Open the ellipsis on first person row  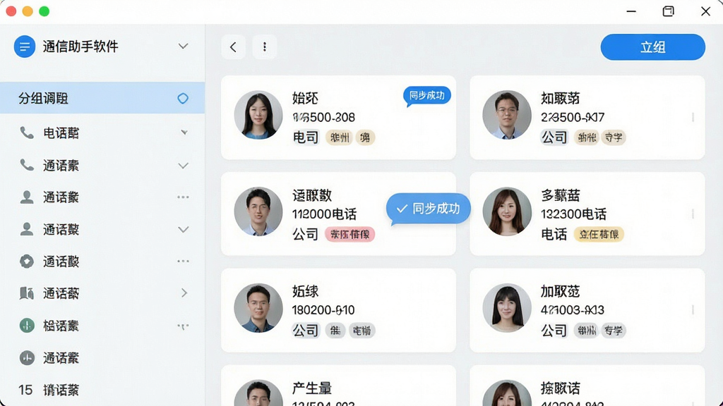pyautogui.click(x=183, y=197)
